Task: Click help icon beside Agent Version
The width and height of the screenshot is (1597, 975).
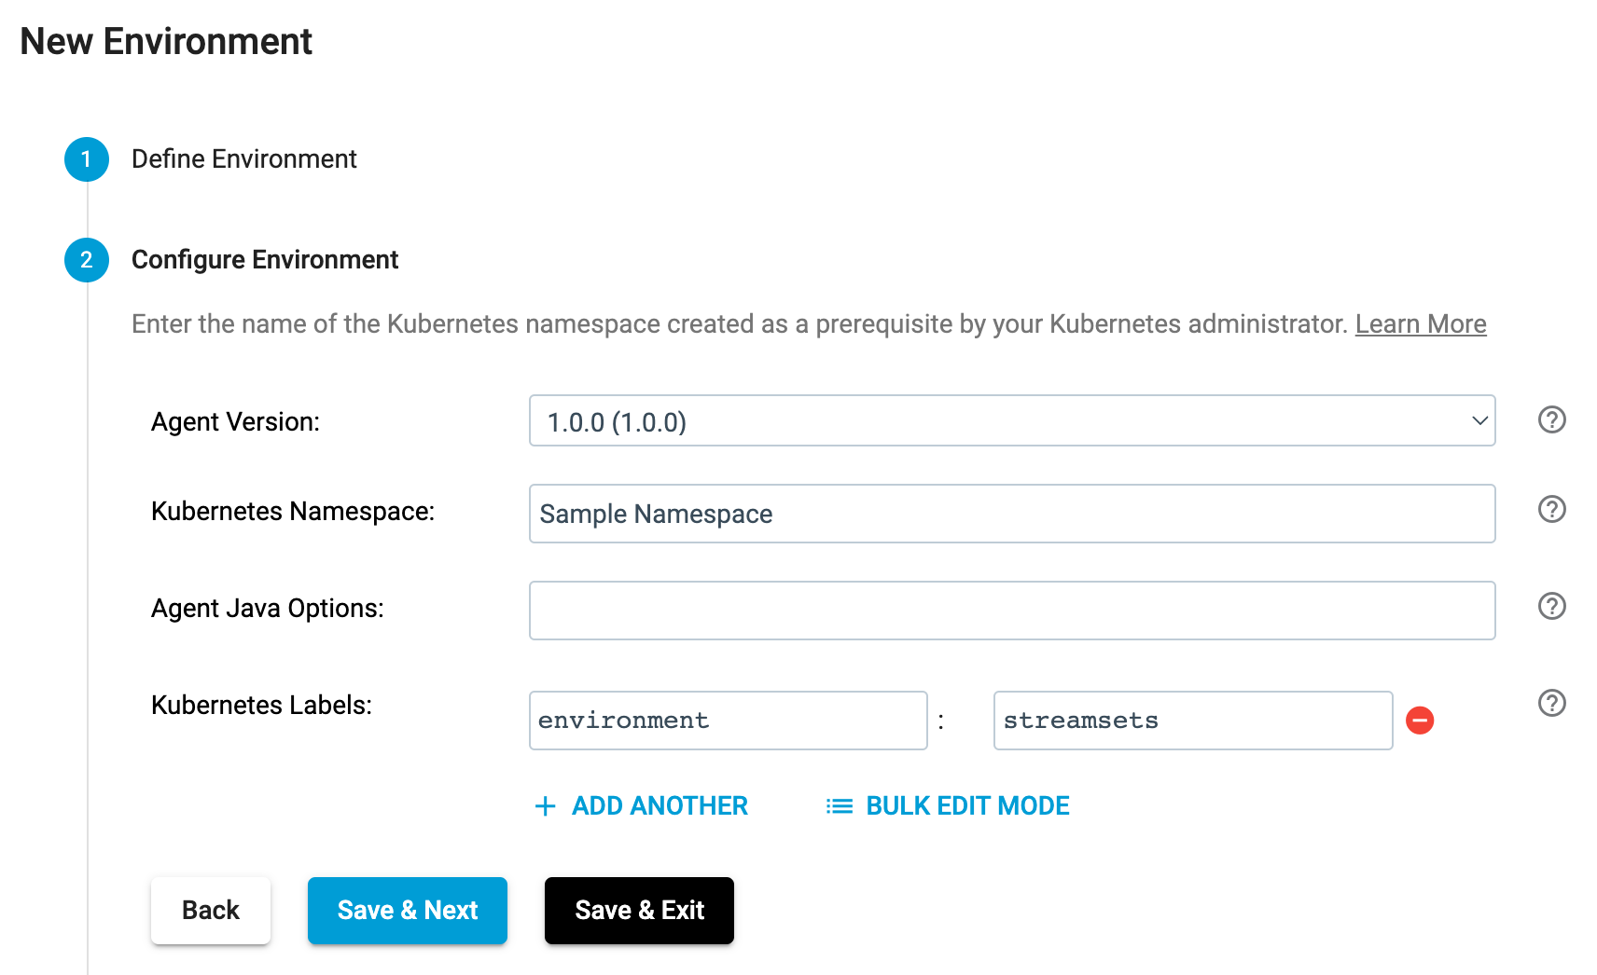Action: 1551,420
